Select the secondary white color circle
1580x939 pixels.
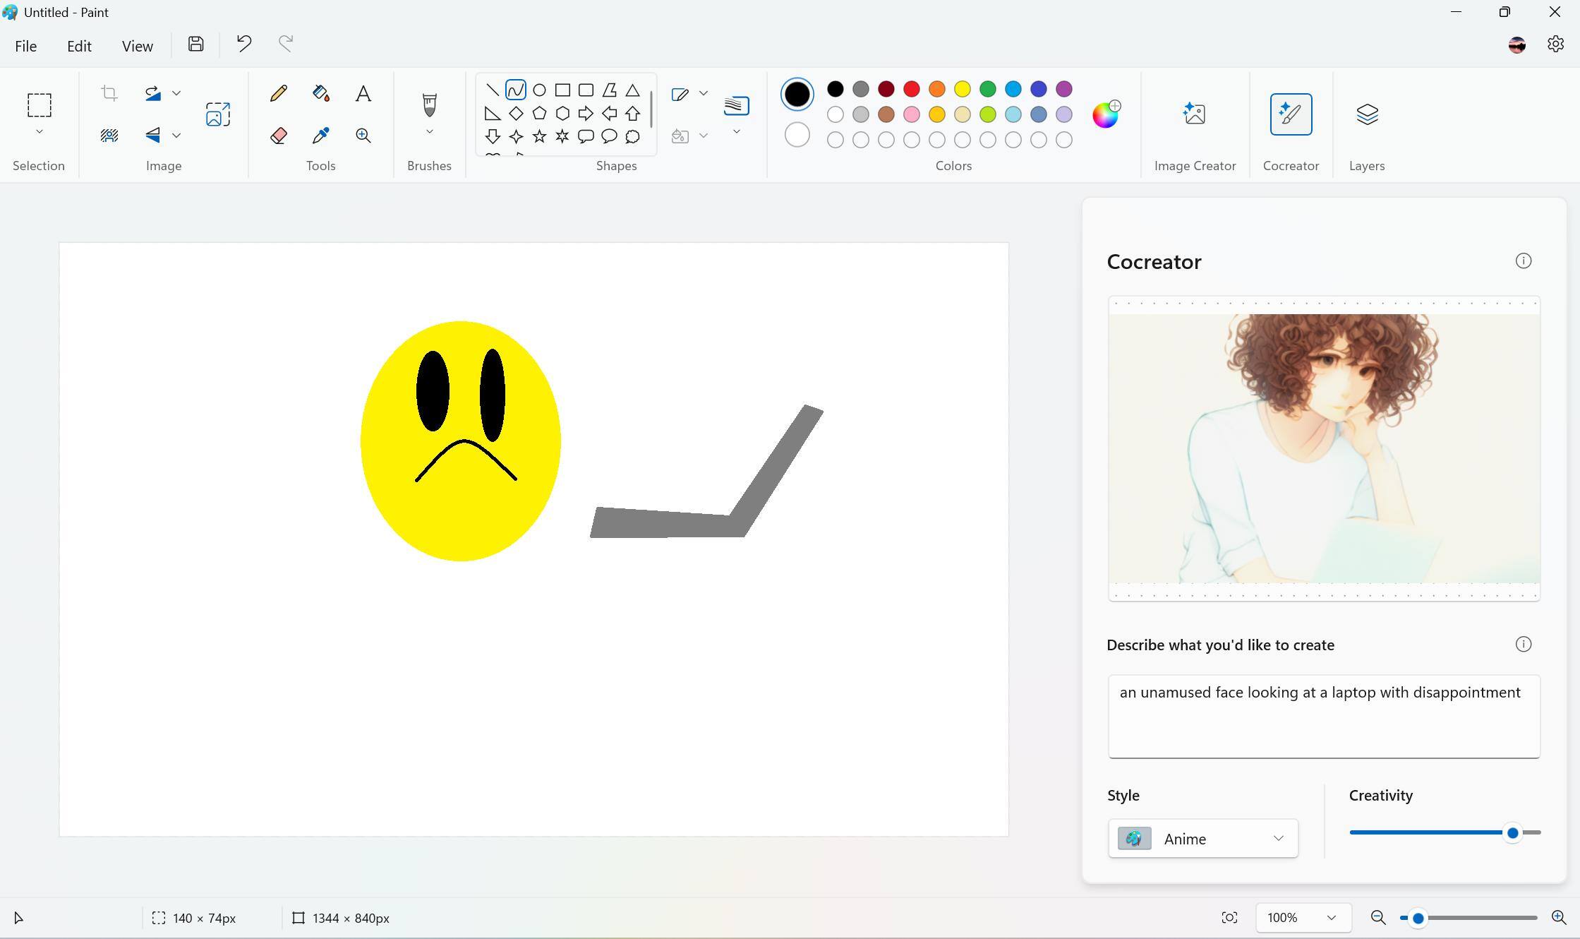click(x=797, y=135)
